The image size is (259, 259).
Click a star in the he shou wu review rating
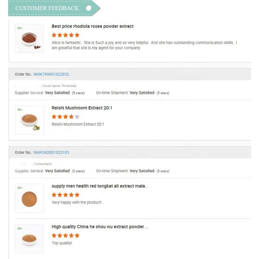pyautogui.click(x=65, y=236)
